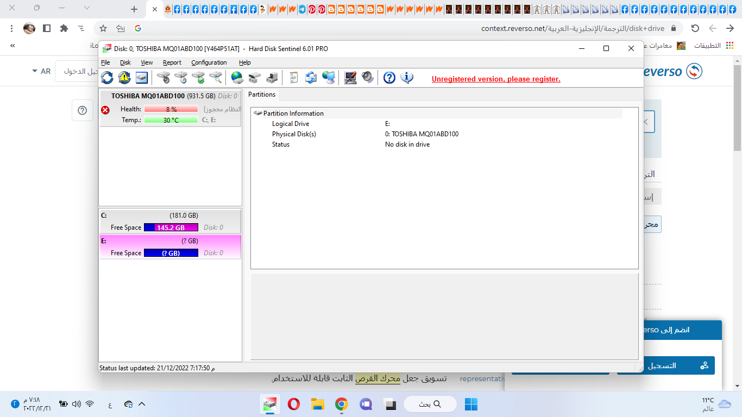Open the File menu

(x=105, y=62)
